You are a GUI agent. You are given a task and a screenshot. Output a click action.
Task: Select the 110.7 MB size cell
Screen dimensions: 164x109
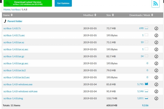coord(112,98)
